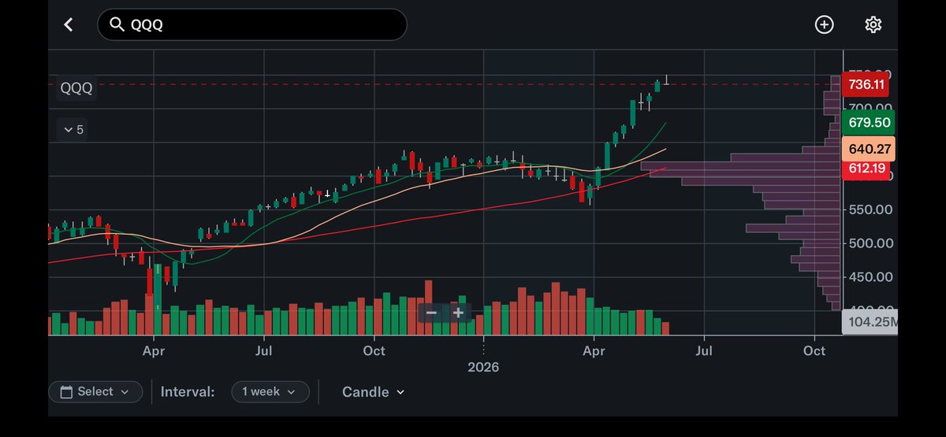946x437 pixels.
Task: Click the 450.00 price axis label
Action: 872,277
